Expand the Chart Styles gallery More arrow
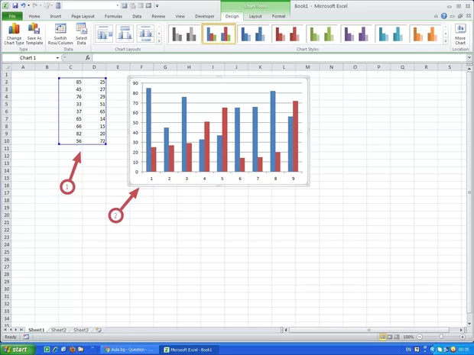 point(446,41)
